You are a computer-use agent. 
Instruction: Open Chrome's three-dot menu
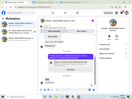[129, 7]
